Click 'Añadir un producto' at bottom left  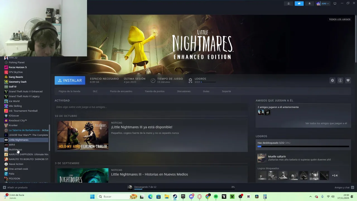(x=15, y=187)
